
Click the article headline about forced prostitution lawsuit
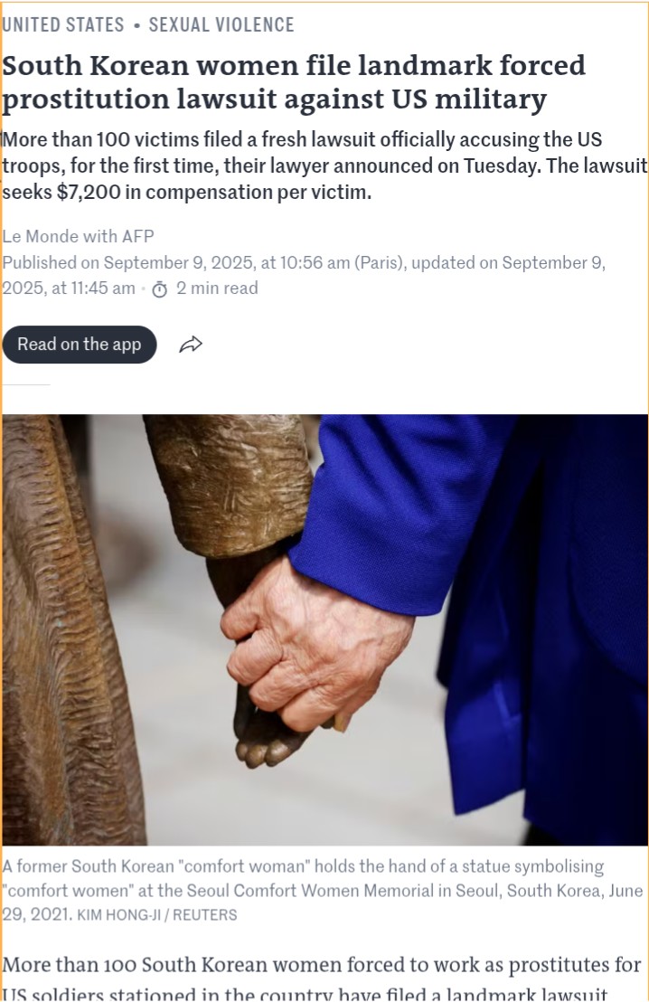click(x=294, y=82)
